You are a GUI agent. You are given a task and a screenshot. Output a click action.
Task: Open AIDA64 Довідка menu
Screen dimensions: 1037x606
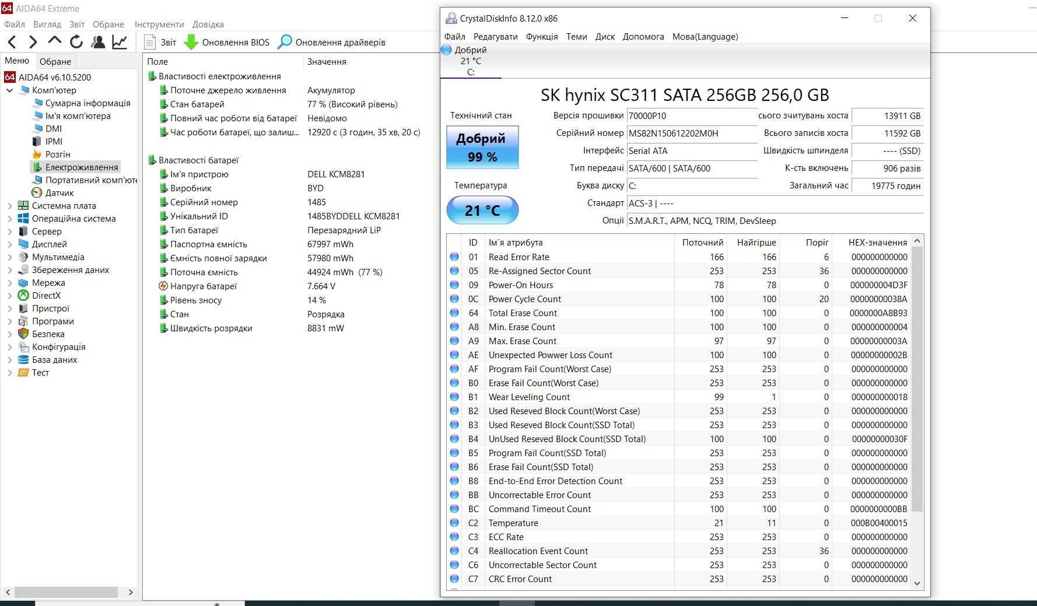(x=208, y=24)
